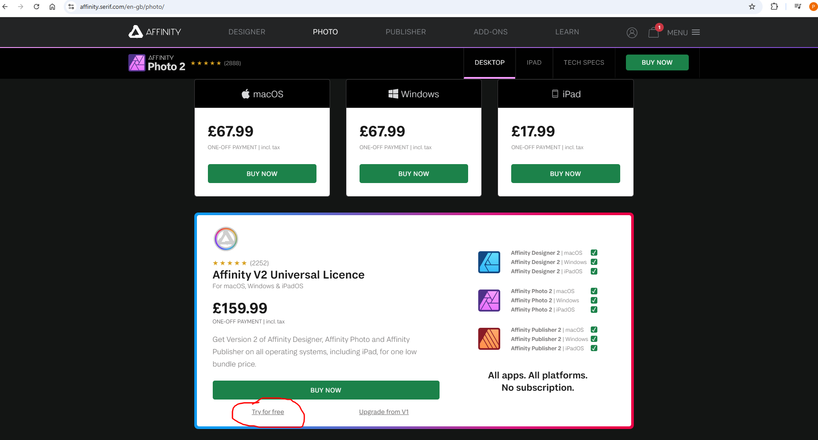Click the Affinity Publisher 2 app icon
Viewport: 818px width, 440px height.
[489, 339]
